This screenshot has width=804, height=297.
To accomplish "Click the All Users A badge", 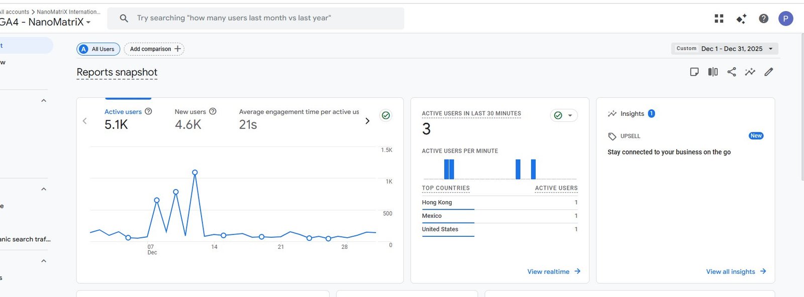I will 83,49.
